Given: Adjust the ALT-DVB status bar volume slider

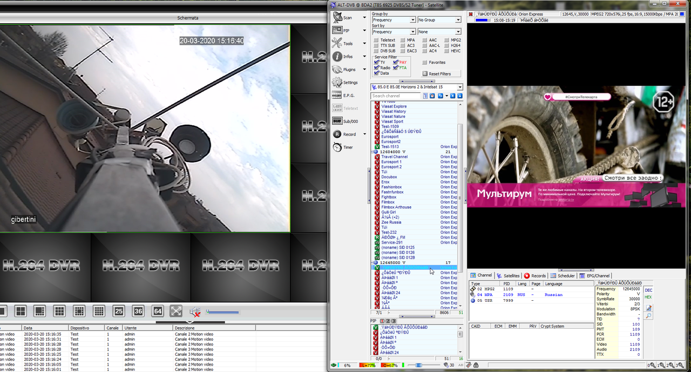Looking at the screenshot, I should coord(425,366).
